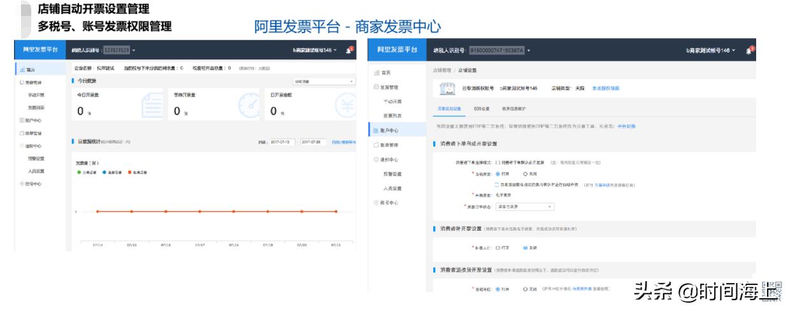Click the 首页 chart icon in right sidebar
This screenshot has height=311, width=788.
point(376,73)
